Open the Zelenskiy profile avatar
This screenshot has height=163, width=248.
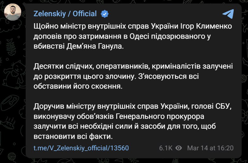13,12
